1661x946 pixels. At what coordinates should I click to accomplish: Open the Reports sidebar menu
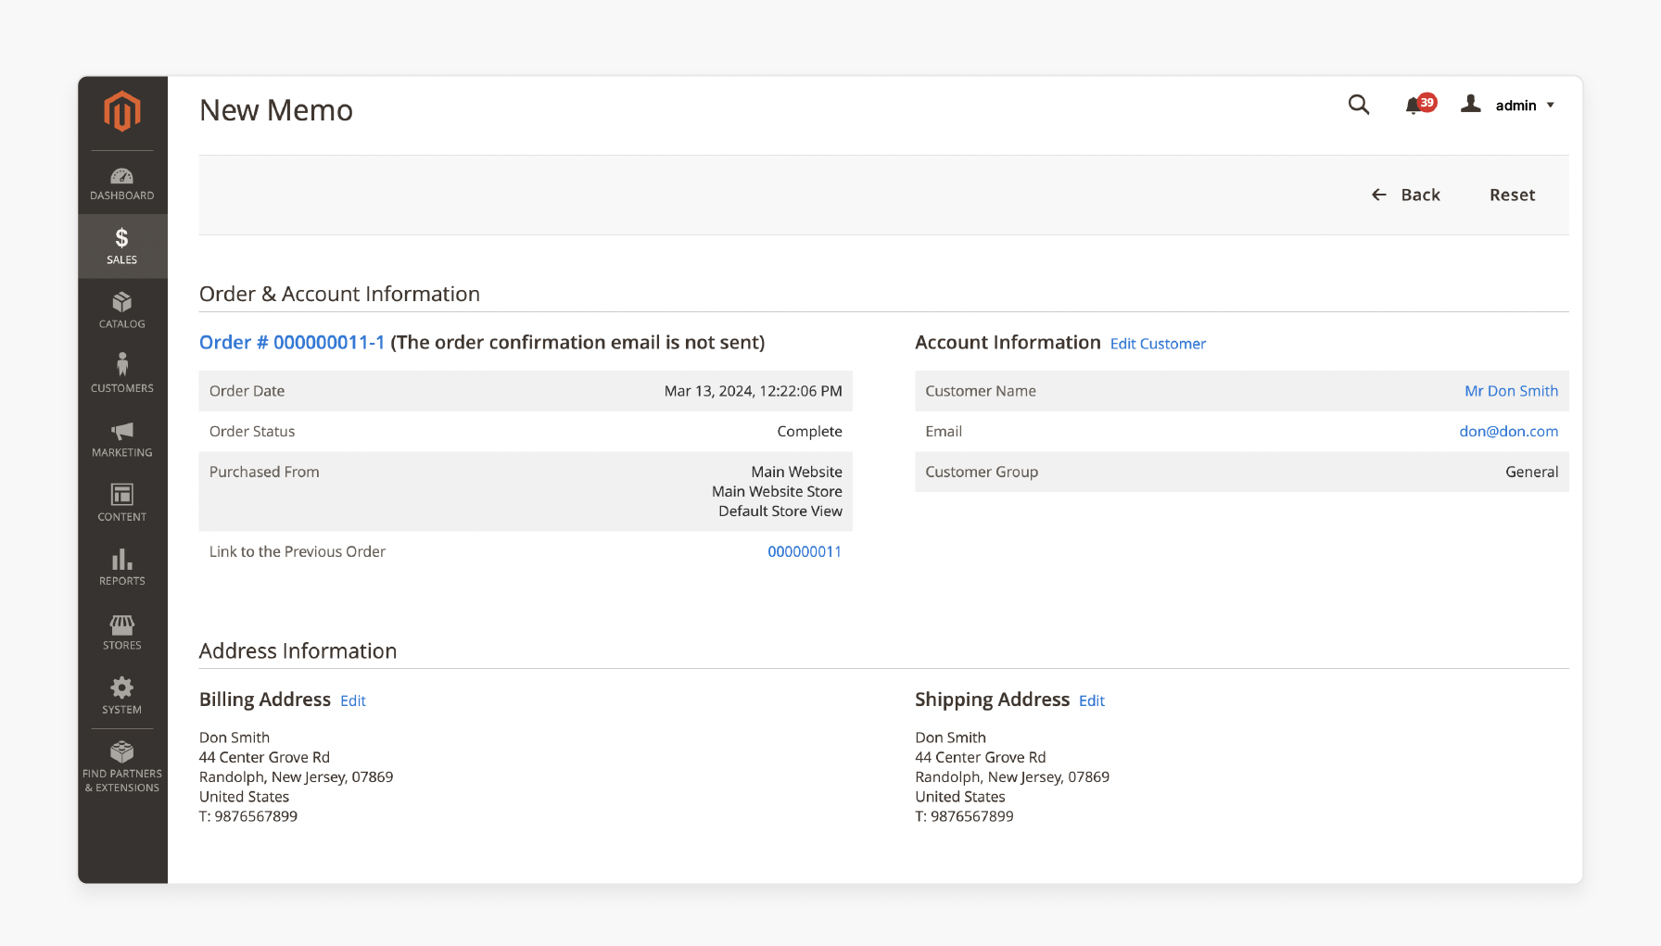coord(122,567)
